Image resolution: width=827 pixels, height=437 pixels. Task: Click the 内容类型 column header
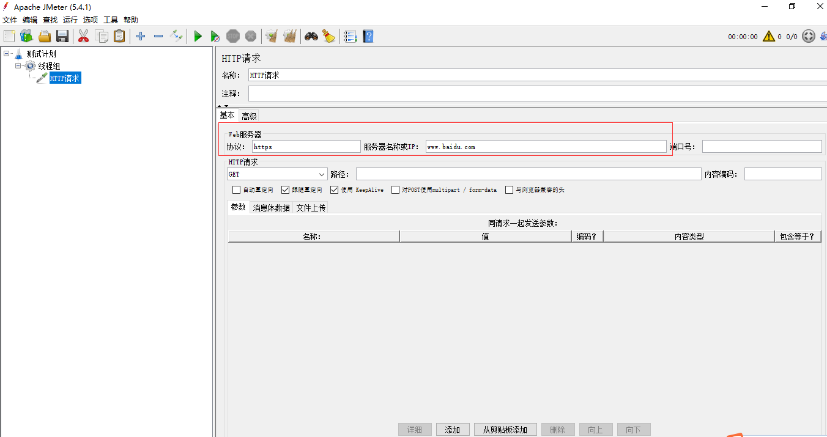(689, 237)
